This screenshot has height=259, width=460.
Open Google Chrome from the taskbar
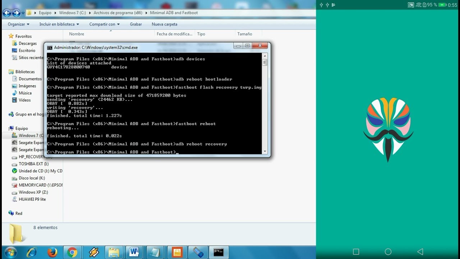[x=72, y=253]
